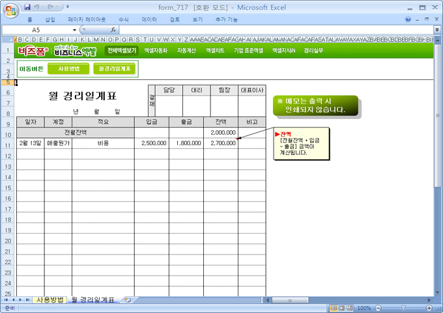443x313 pixels.
Task: Click the 대표이사 approval header cell
Action: [x=252, y=90]
